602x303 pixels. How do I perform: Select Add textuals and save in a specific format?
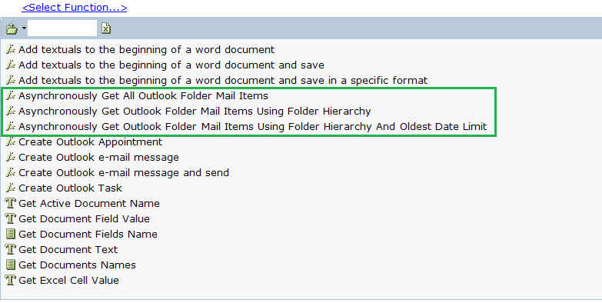223,80
